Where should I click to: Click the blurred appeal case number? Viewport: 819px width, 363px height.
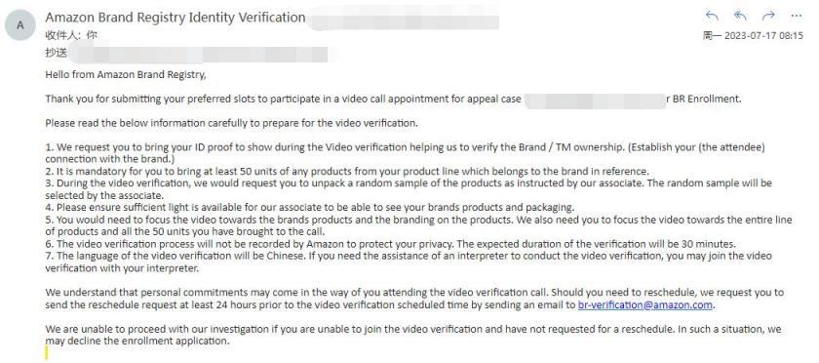(x=594, y=100)
